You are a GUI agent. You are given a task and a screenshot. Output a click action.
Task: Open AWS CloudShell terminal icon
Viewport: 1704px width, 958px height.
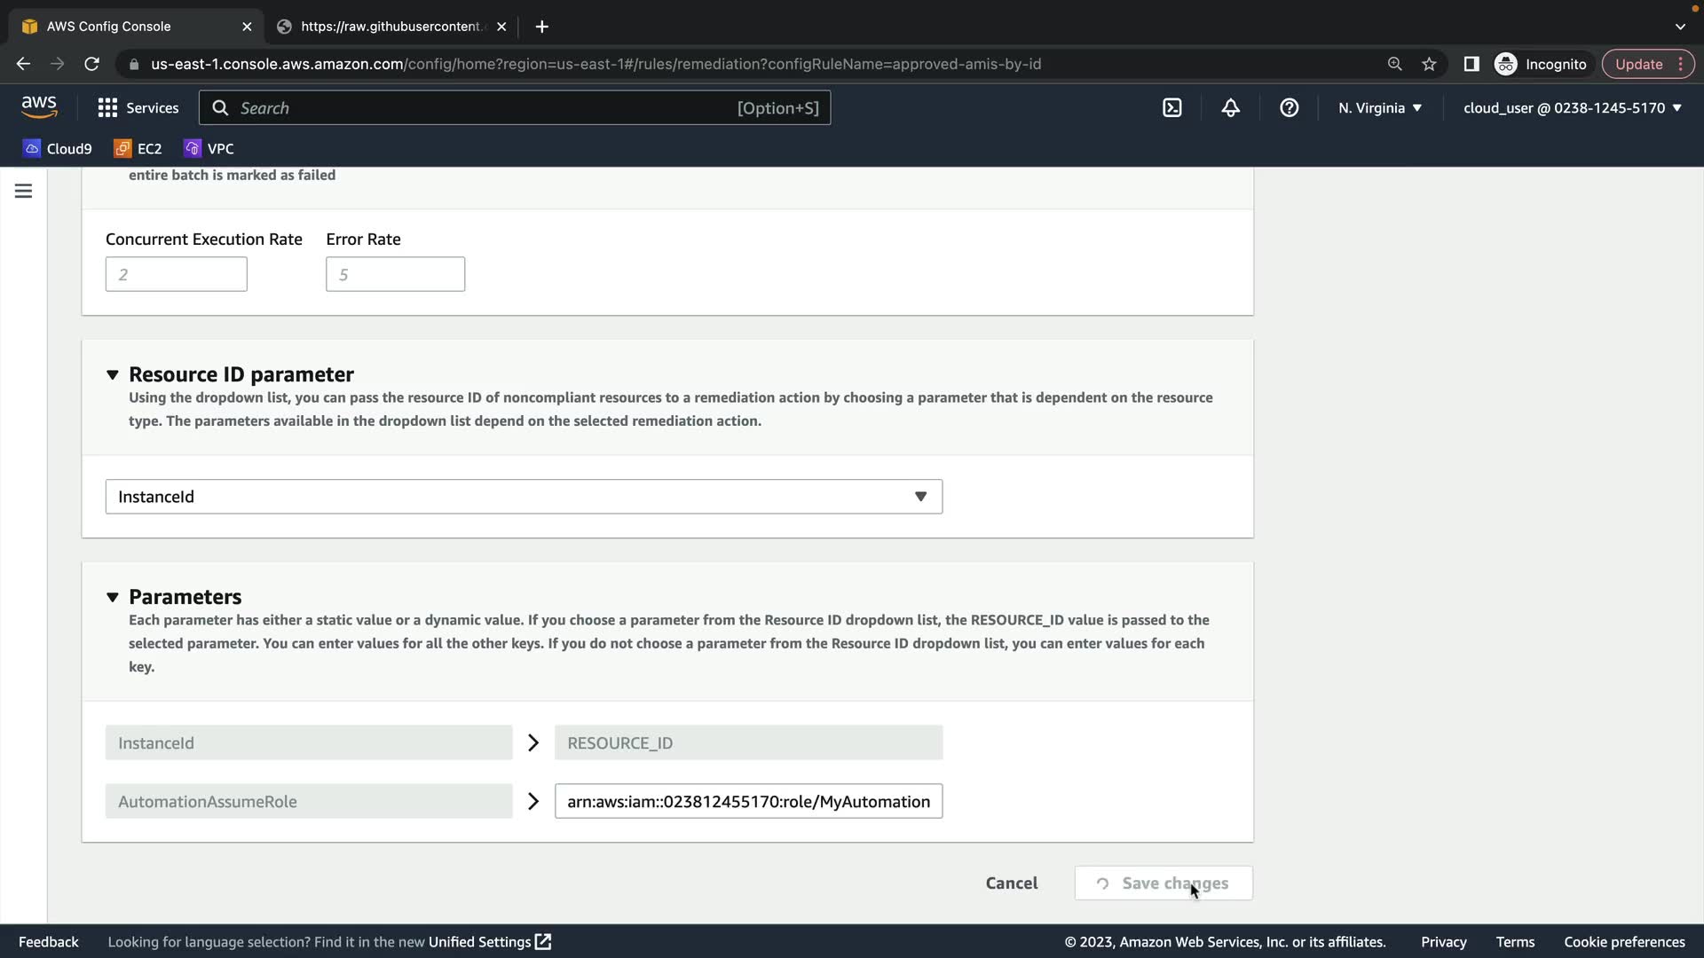1171,108
